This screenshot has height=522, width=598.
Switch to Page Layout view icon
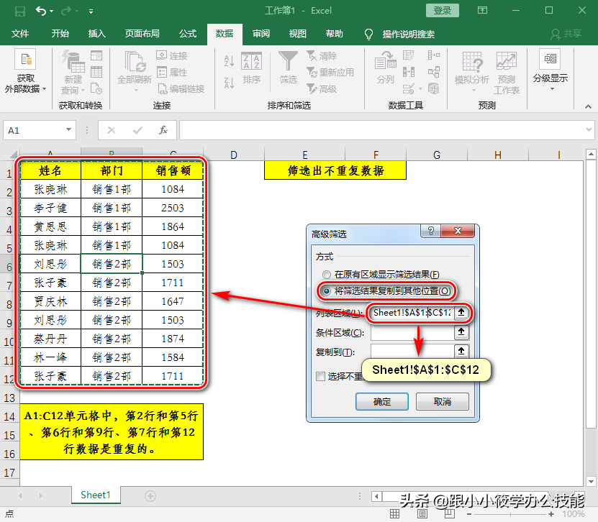(x=422, y=514)
